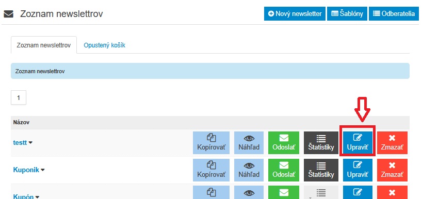Viewport: 422px width, 199px height.
Task: Expand the testt row dropdown caret
Action: click(x=30, y=142)
